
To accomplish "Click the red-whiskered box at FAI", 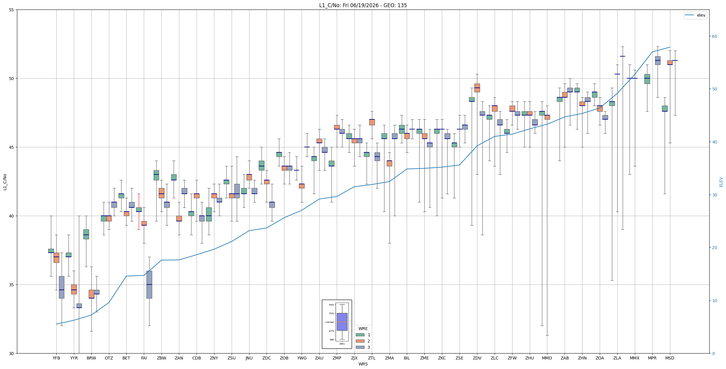I will tap(139, 209).
